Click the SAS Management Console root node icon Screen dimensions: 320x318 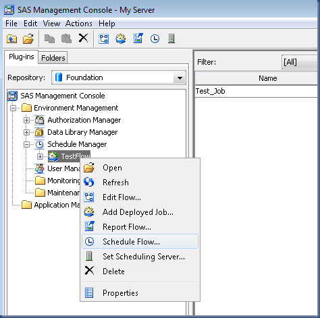[x=12, y=96]
